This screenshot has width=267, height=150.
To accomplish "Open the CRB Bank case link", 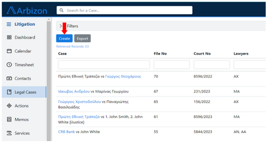I will click(x=66, y=132).
